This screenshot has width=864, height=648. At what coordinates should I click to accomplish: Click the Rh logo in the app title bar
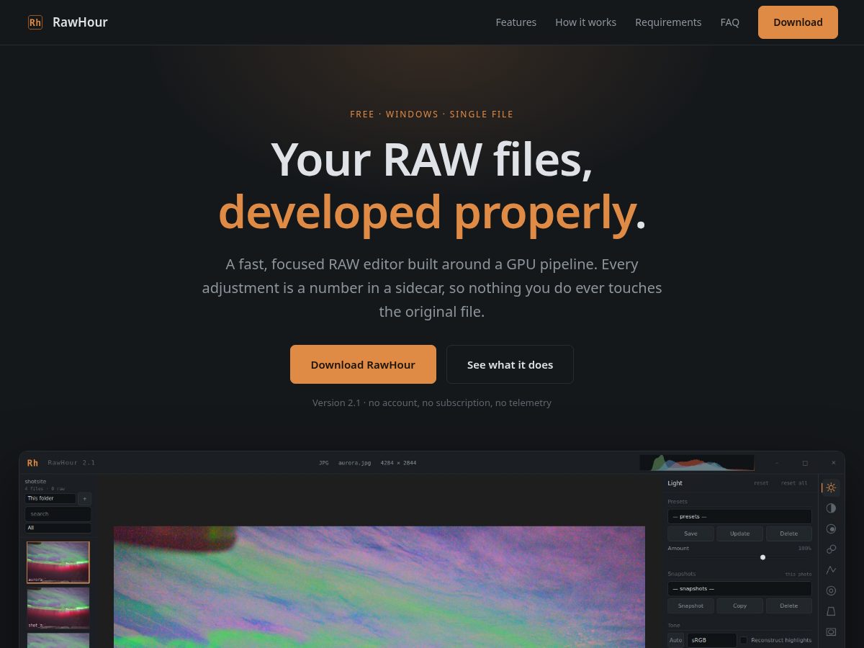[x=32, y=463]
